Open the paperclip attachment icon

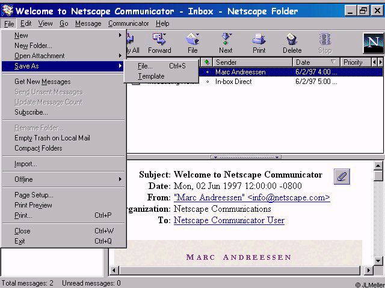[342, 176]
